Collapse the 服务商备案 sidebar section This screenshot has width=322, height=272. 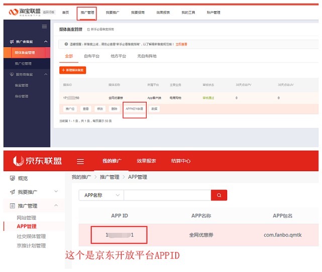point(46,74)
